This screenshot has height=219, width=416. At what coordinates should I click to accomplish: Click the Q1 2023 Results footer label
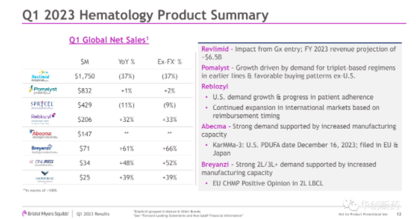[x=93, y=214]
